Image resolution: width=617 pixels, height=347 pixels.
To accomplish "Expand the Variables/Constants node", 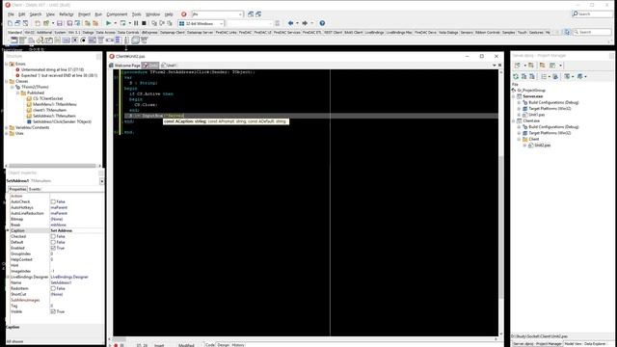I will tap(7, 127).
